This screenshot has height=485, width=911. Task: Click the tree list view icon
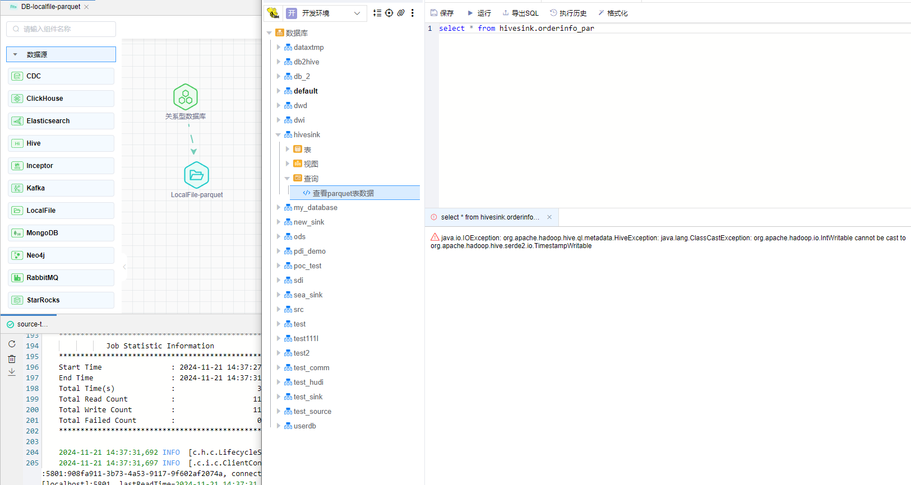tap(377, 13)
